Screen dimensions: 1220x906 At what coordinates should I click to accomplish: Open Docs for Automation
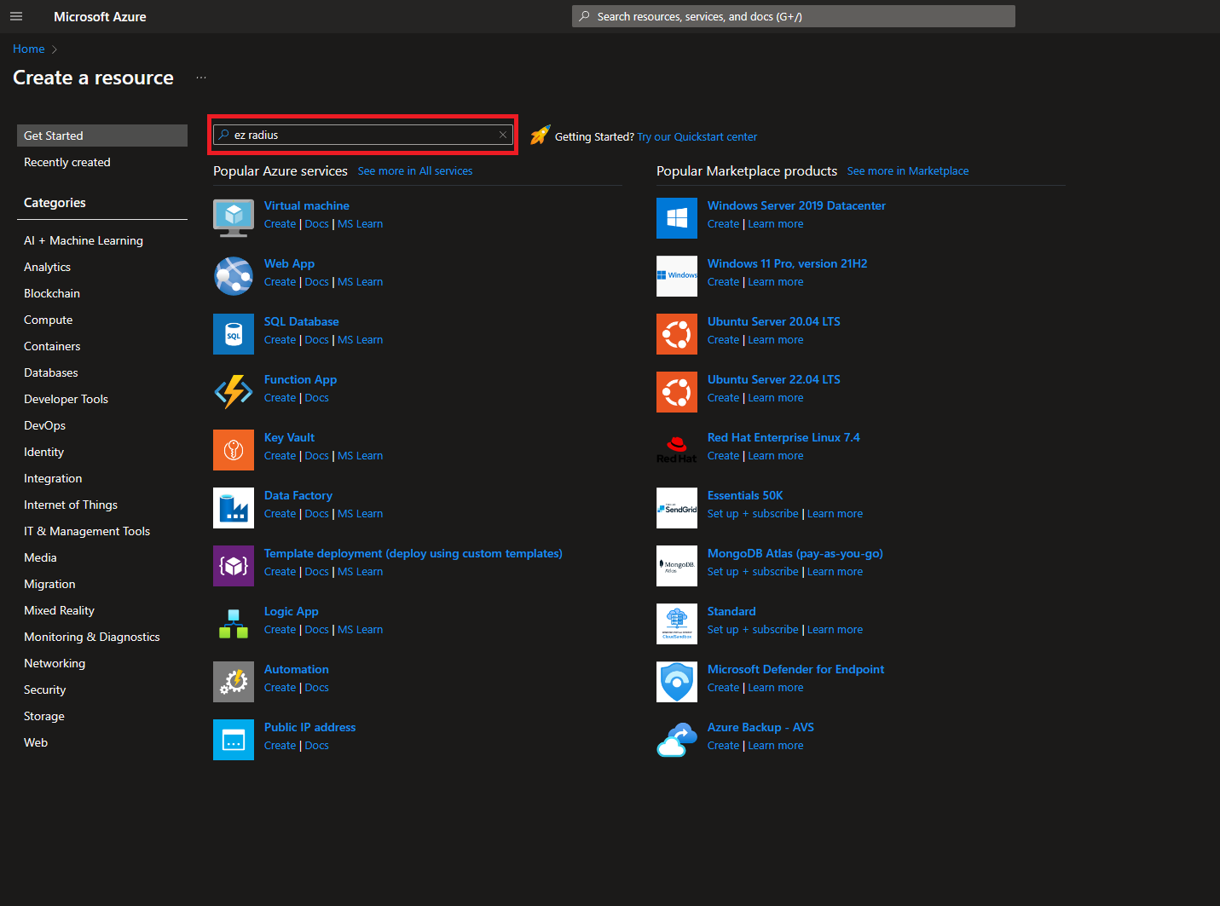point(316,687)
